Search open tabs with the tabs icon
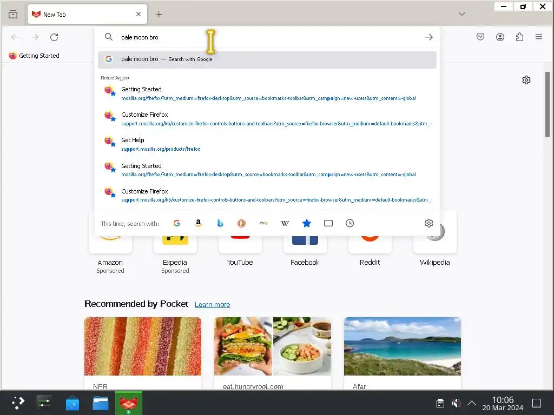Viewport: 554px width, 415px height. point(328,223)
